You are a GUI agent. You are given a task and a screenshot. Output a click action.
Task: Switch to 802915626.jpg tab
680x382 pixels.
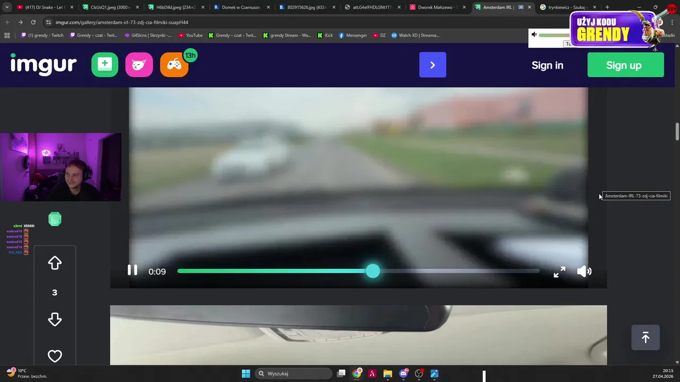[x=307, y=7]
